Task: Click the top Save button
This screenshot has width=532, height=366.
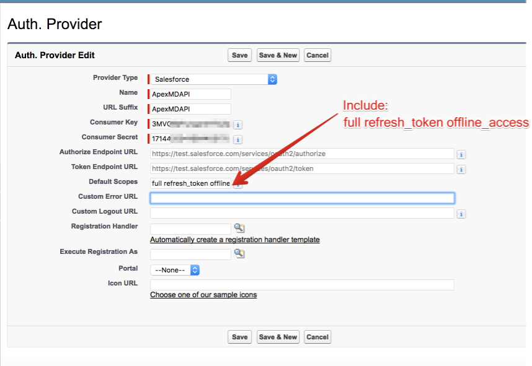Action: coord(239,55)
